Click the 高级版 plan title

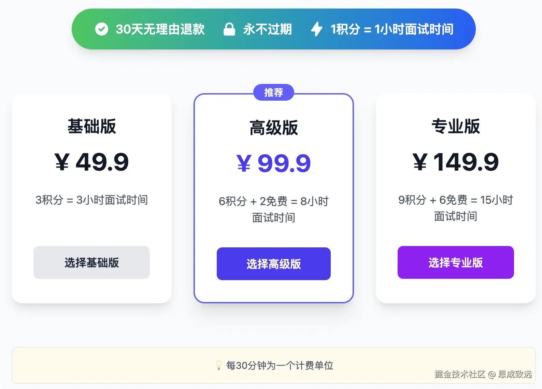click(274, 128)
